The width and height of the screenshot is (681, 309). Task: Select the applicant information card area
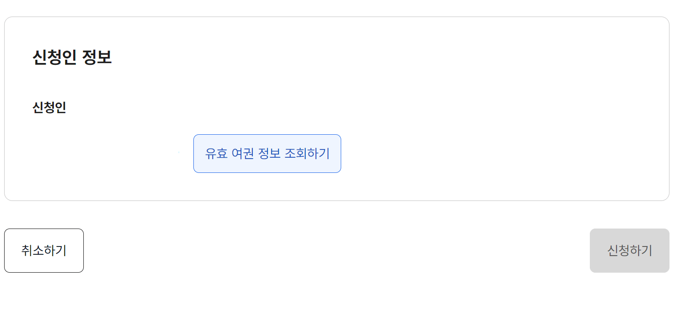[336, 108]
